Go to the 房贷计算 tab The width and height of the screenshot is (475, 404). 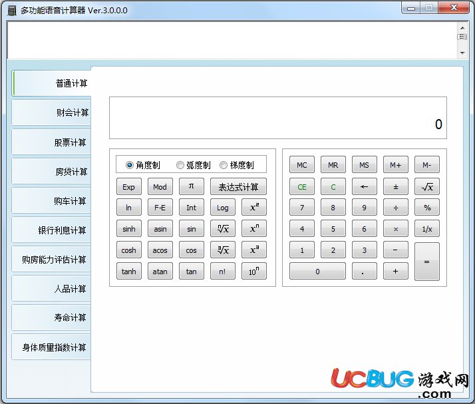coord(51,172)
